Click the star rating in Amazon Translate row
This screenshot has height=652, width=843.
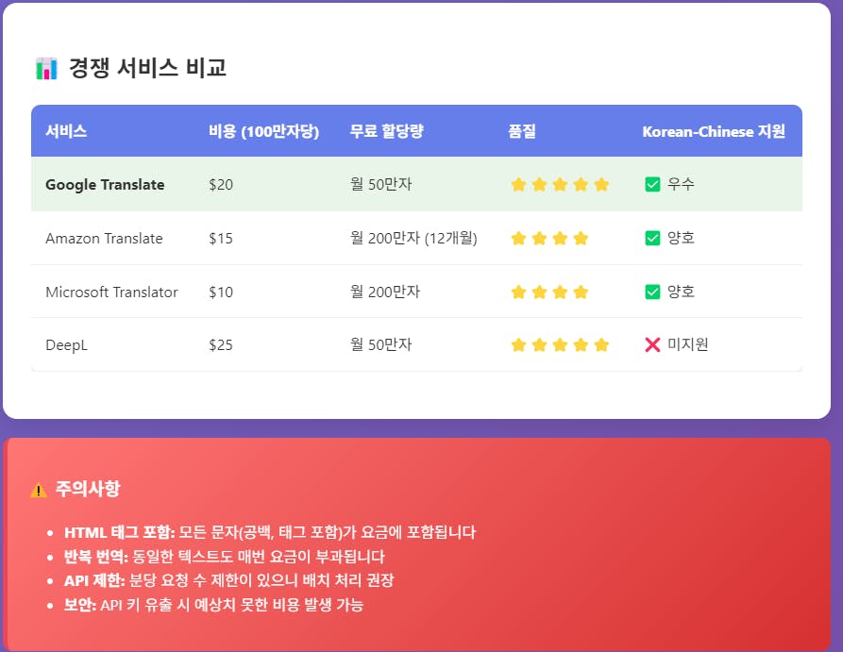pos(549,238)
